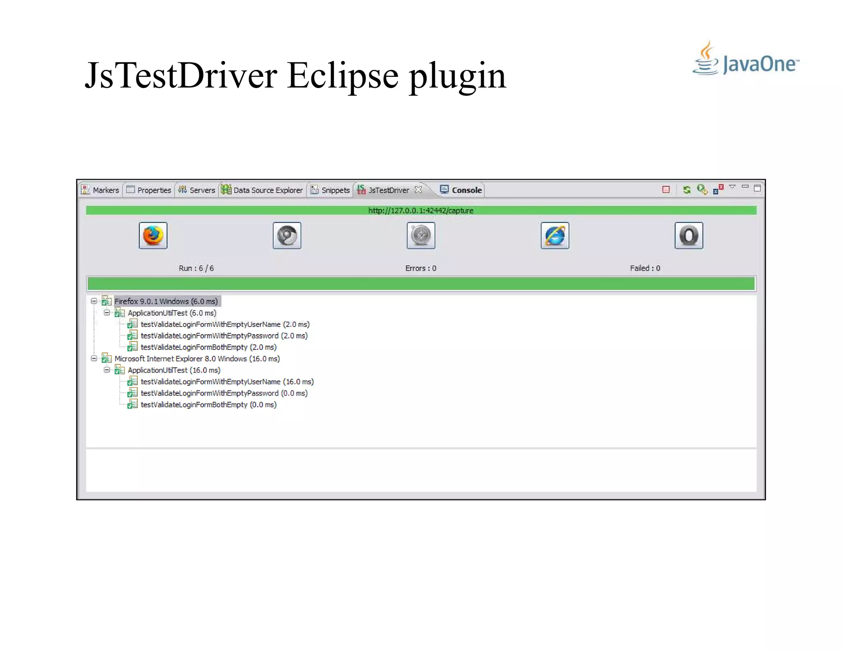The width and height of the screenshot is (842, 650).
Task: Switch to the Markers tab
Action: 100,190
